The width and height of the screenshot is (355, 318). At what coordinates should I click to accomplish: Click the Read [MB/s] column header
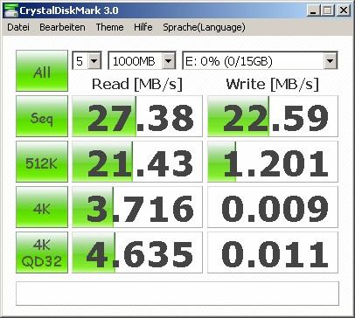(x=137, y=84)
